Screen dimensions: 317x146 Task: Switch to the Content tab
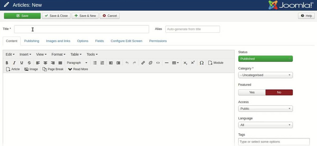click(12, 41)
